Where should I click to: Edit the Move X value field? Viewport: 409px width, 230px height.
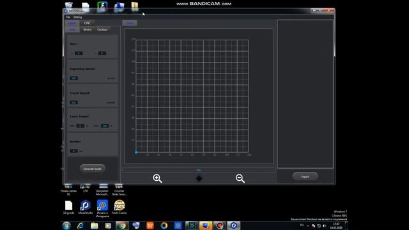(x=79, y=53)
